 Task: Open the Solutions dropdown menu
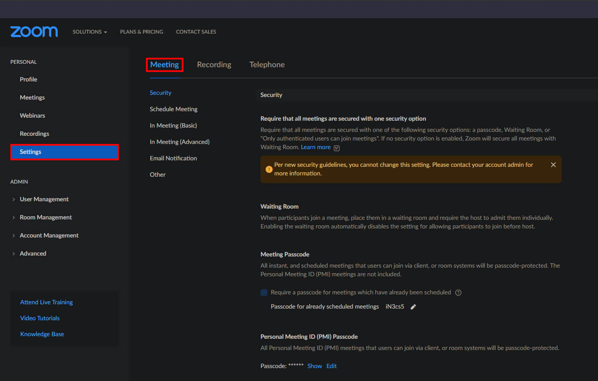[90, 32]
